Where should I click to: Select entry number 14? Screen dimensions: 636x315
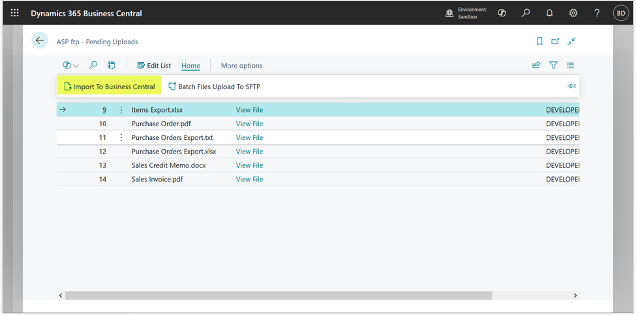click(102, 180)
